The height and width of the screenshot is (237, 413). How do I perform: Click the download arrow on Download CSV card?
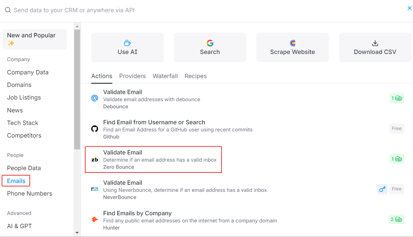375,43
